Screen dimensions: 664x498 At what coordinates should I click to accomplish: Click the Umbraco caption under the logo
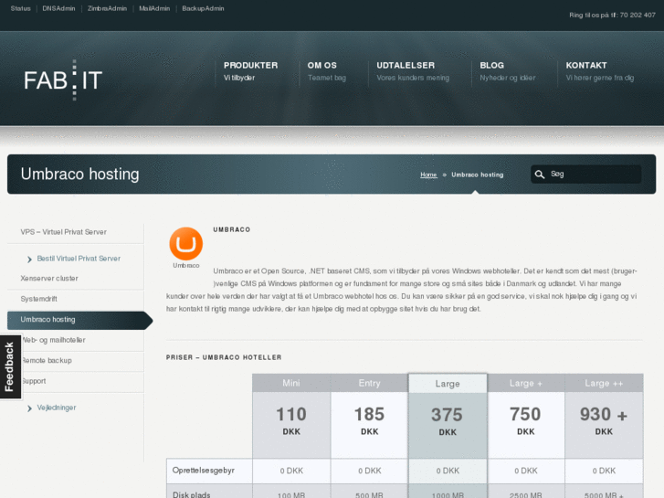point(186,265)
